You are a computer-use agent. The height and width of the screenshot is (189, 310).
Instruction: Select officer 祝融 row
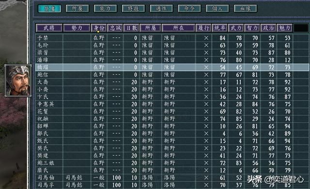[172, 119]
